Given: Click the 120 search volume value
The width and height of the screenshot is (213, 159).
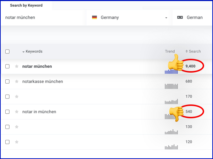Looking at the screenshot, I should (189, 142).
